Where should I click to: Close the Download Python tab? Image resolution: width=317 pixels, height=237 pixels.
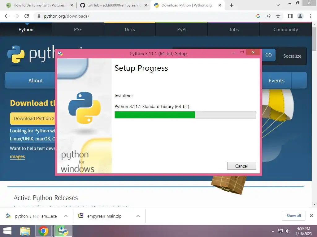pyautogui.click(x=220, y=5)
